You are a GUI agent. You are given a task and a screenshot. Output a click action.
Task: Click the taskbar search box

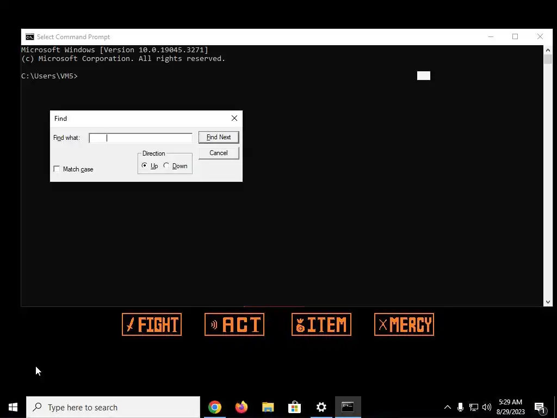(x=113, y=407)
